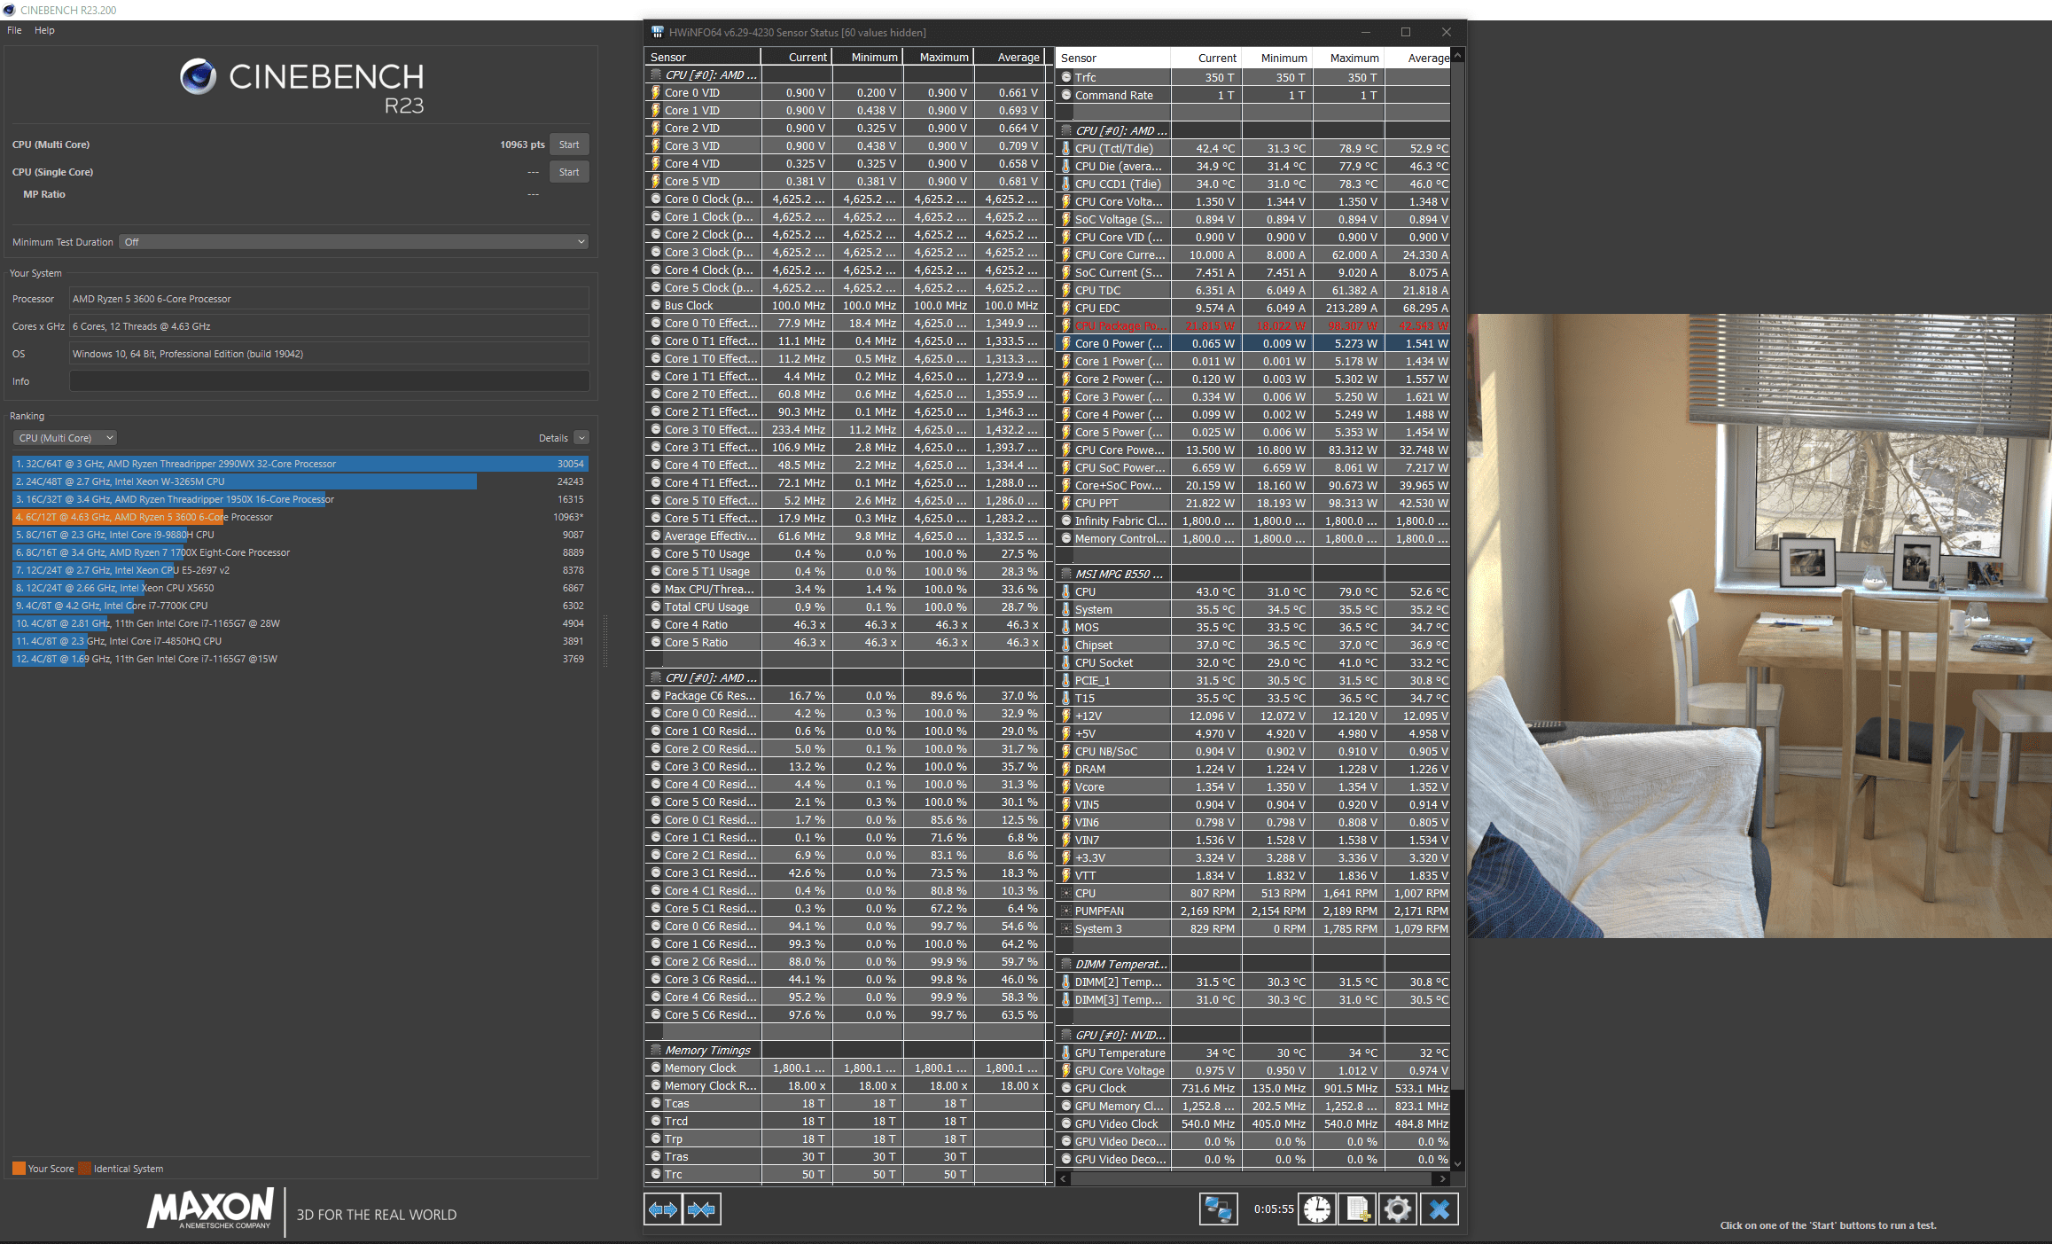Open Minimum Test Duration dropdown
Screen dimensions: 2052x1244
(x=355, y=242)
